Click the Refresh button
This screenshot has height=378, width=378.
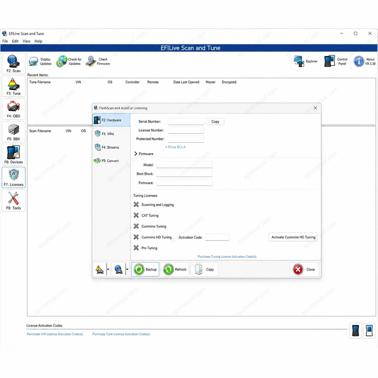coord(175,270)
